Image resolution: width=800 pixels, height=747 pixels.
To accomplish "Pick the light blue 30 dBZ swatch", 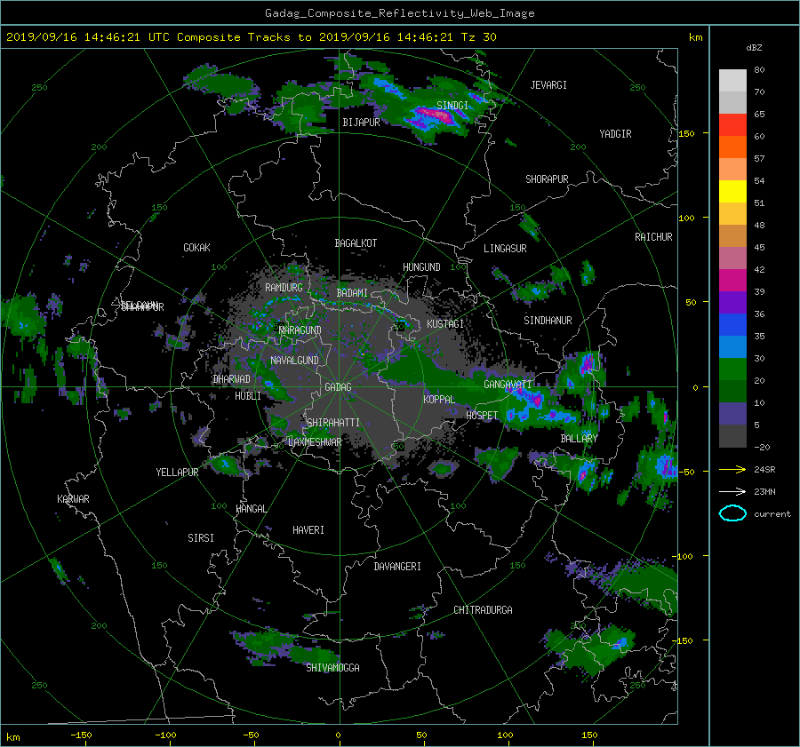I will pos(732,347).
